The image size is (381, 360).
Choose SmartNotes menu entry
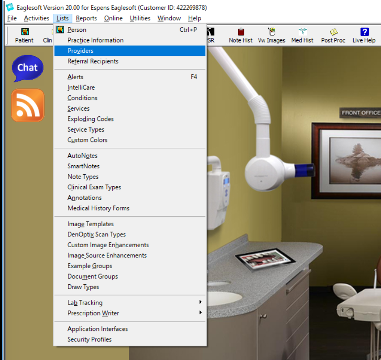coord(130,166)
